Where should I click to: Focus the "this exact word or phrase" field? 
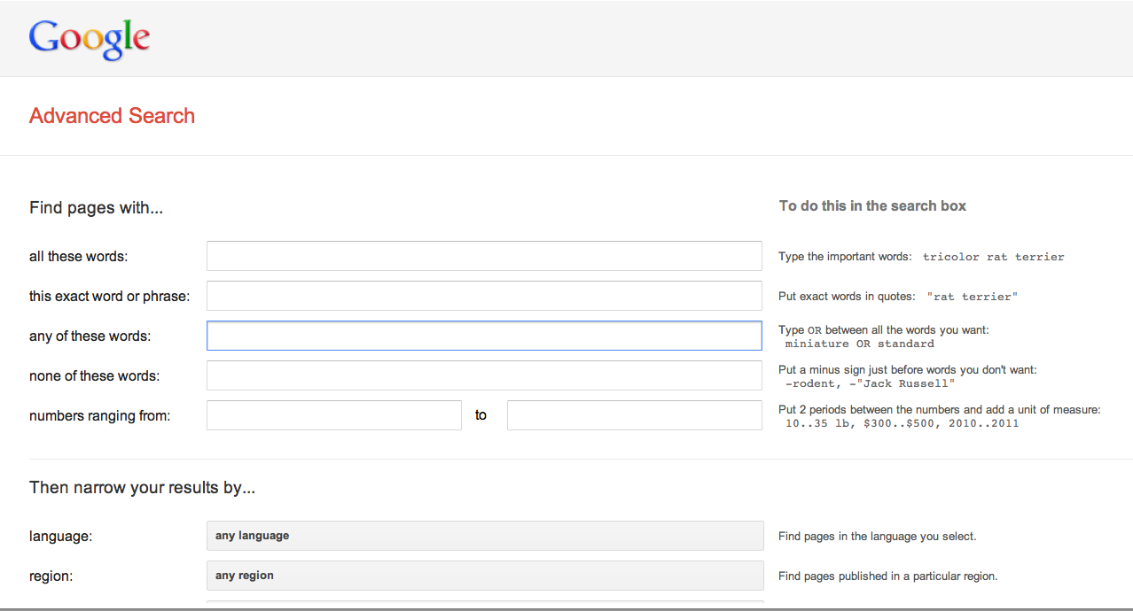[484, 296]
